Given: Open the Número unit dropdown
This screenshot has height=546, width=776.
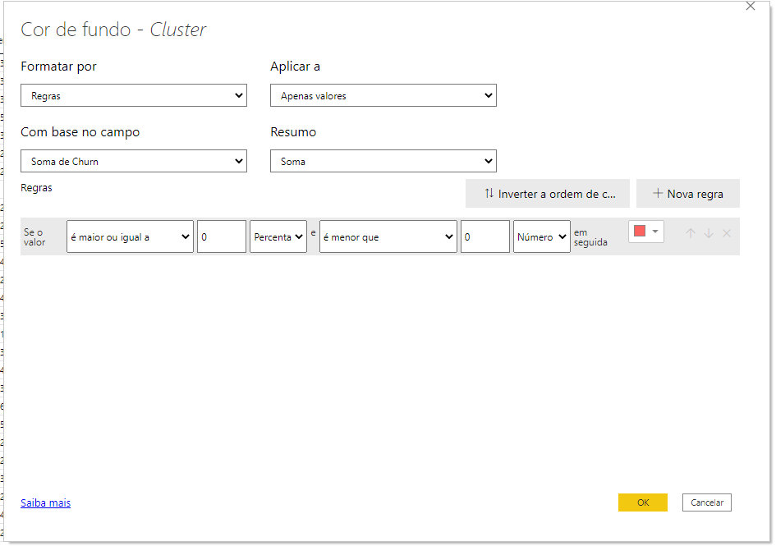Looking at the screenshot, I should [541, 236].
